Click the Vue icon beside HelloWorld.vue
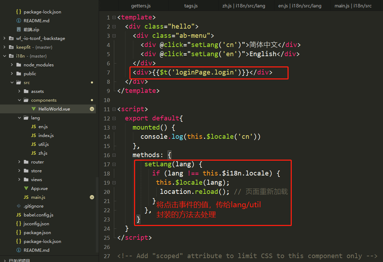The width and height of the screenshot is (383, 262). [x=34, y=109]
